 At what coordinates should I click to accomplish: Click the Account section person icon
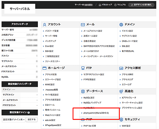point(45,25)
